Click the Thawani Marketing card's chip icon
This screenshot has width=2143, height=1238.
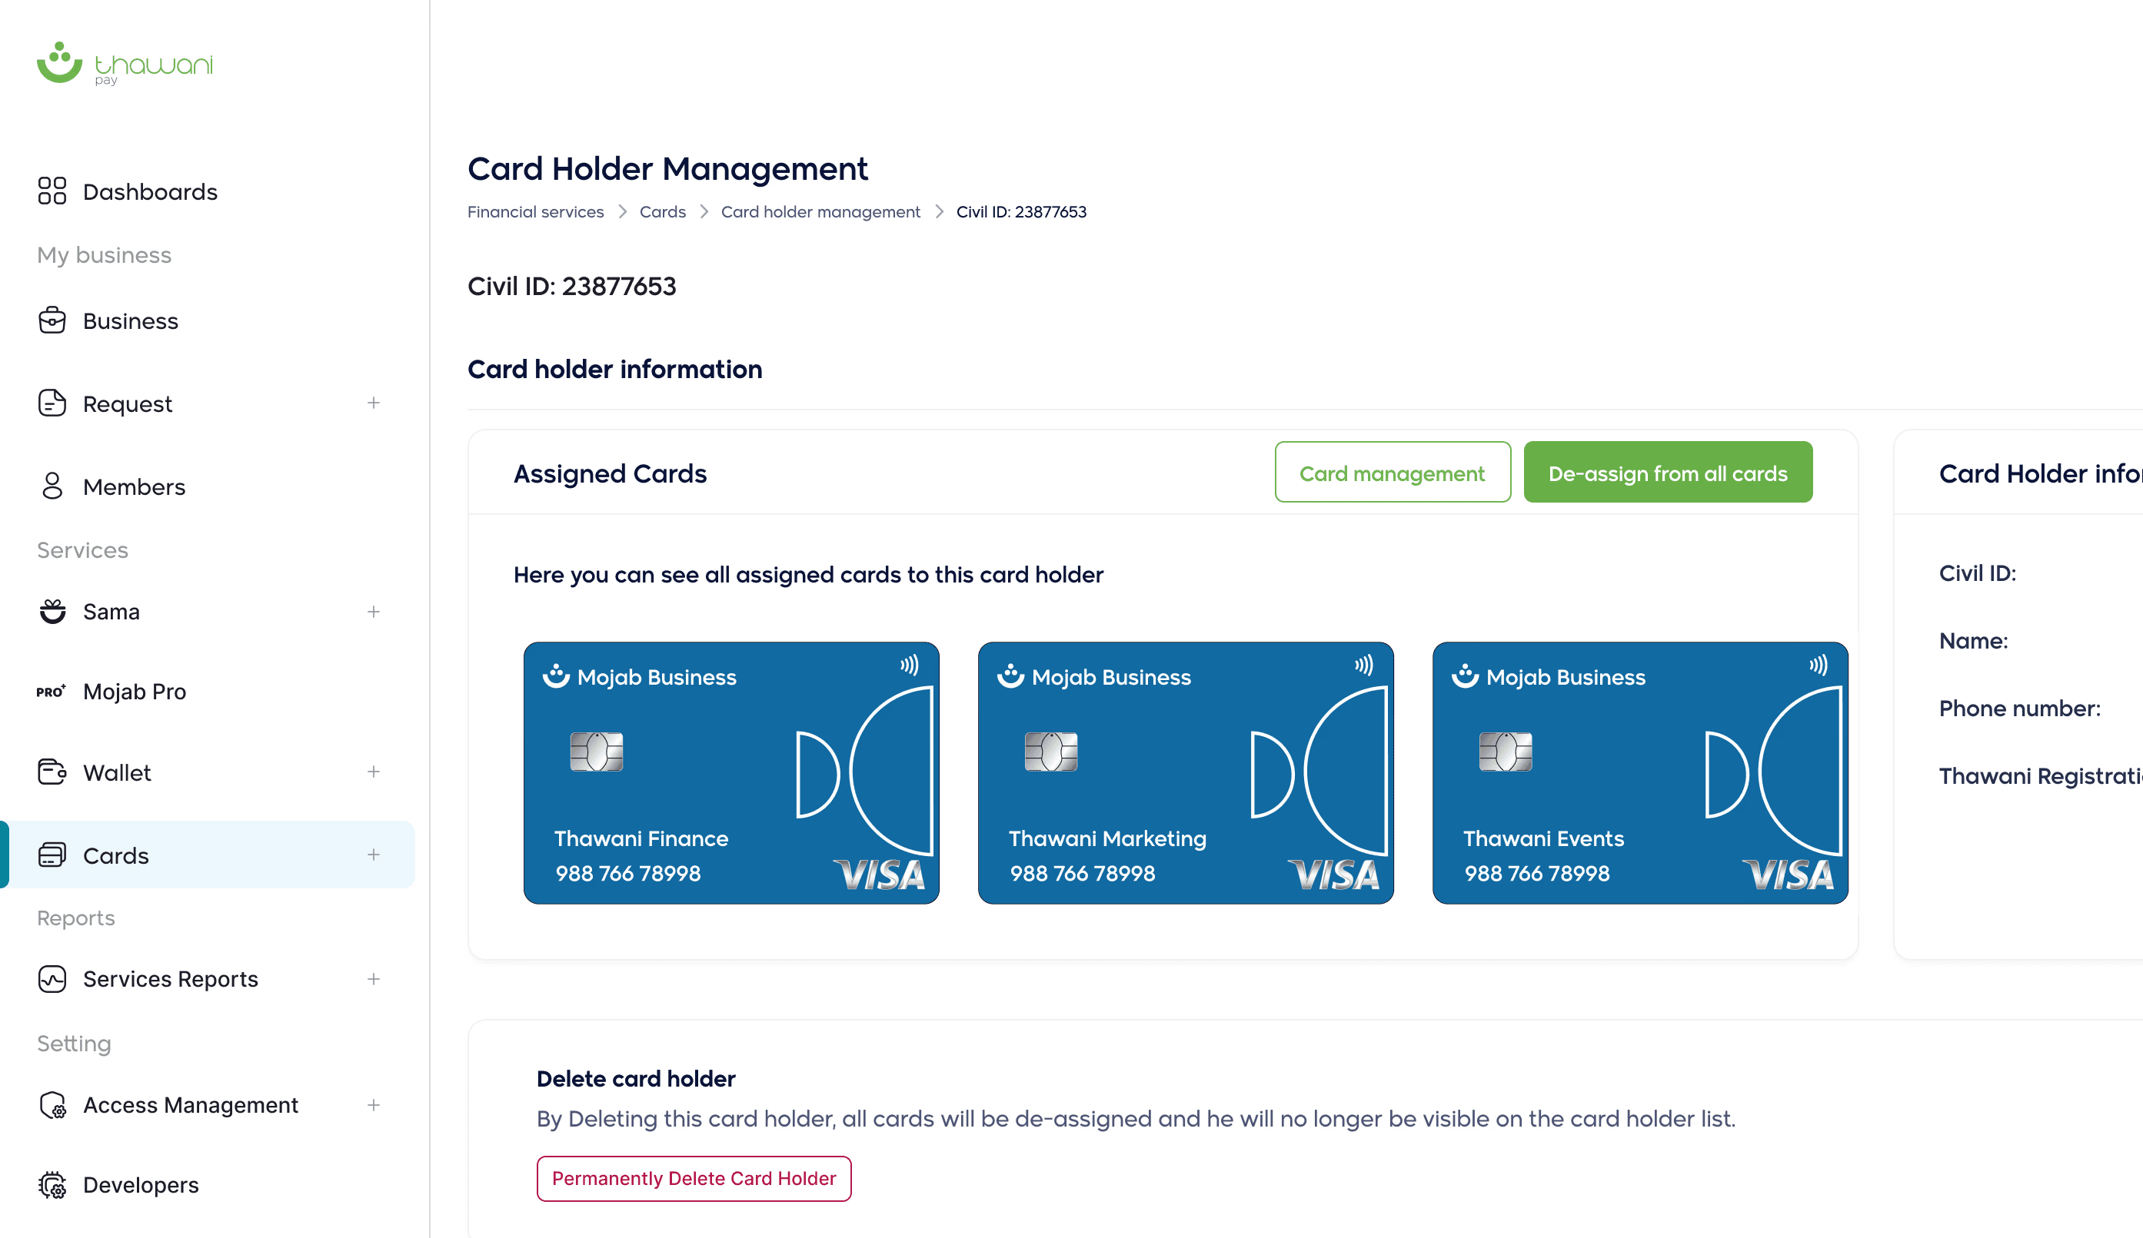tap(1051, 752)
